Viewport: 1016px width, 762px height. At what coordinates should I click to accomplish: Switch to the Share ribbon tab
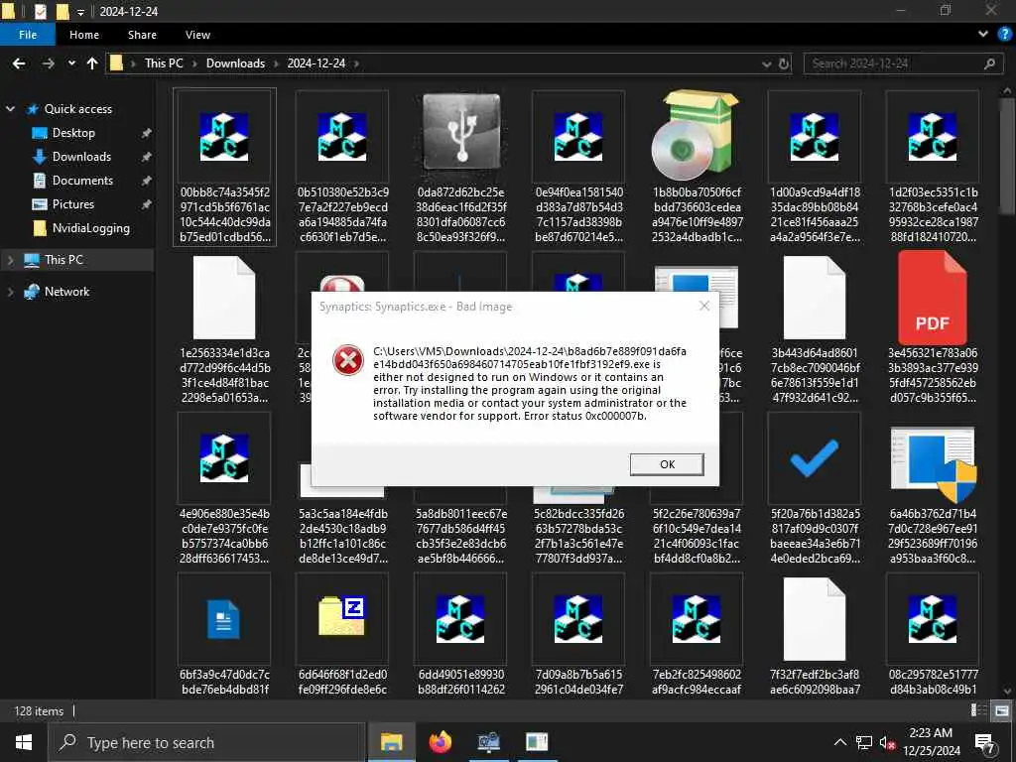tap(142, 35)
